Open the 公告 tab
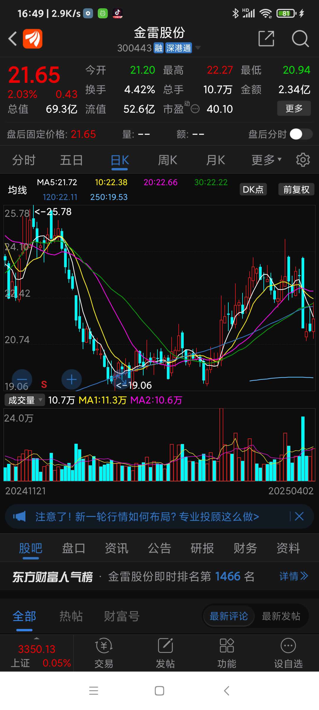This screenshot has height=710, width=319. tap(159, 548)
